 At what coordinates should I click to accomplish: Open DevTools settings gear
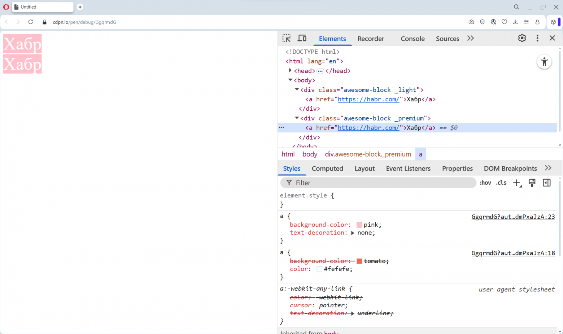coord(522,38)
